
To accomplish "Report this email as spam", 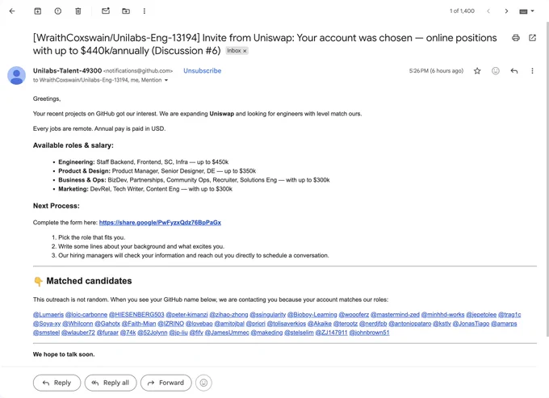I will tap(58, 11).
